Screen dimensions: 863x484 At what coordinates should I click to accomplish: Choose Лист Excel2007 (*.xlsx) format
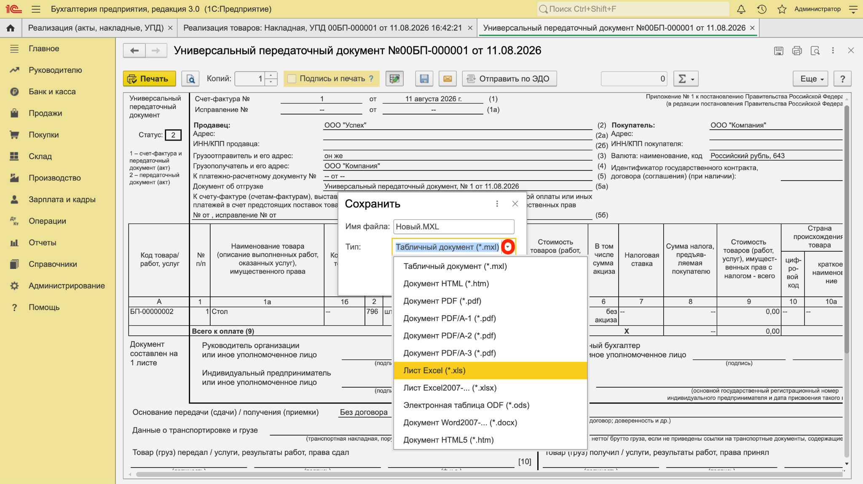490,388
